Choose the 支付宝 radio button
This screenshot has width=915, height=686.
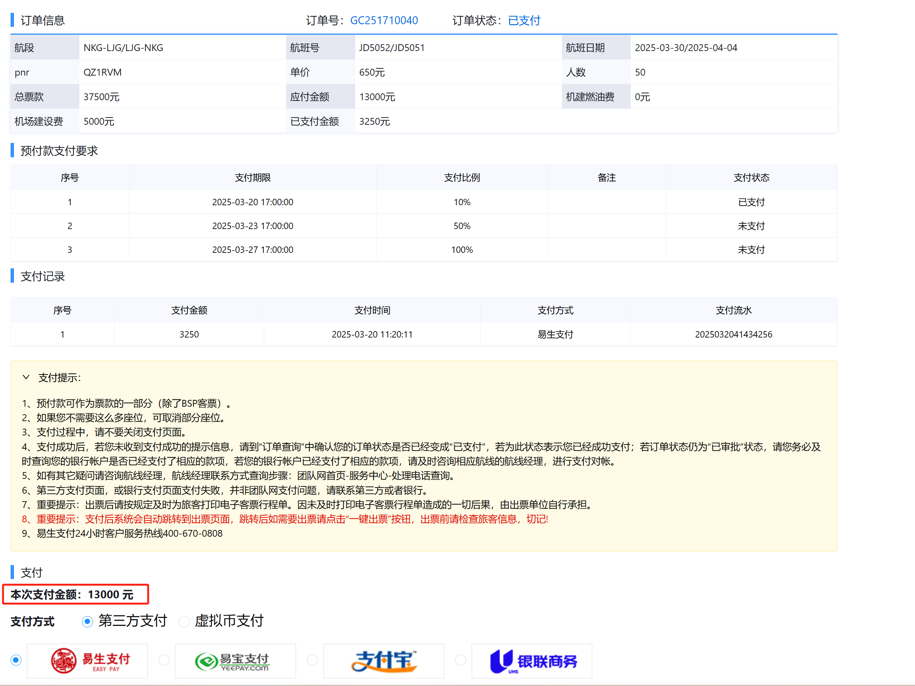pos(312,660)
